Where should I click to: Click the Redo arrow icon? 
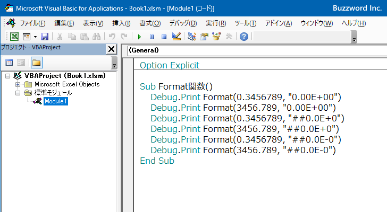tap(124, 37)
